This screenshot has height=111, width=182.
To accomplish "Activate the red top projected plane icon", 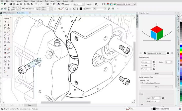I will coord(108,4).
